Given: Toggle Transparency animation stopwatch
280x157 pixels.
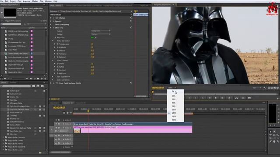Looking at the screenshot, I should pos(58,44).
